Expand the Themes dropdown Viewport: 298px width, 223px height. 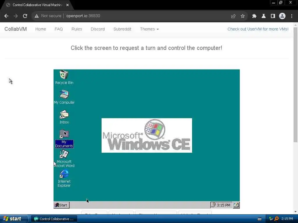[149, 29]
